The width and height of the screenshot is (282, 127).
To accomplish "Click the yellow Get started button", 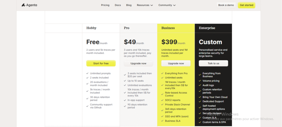I will [x=246, y=5].
